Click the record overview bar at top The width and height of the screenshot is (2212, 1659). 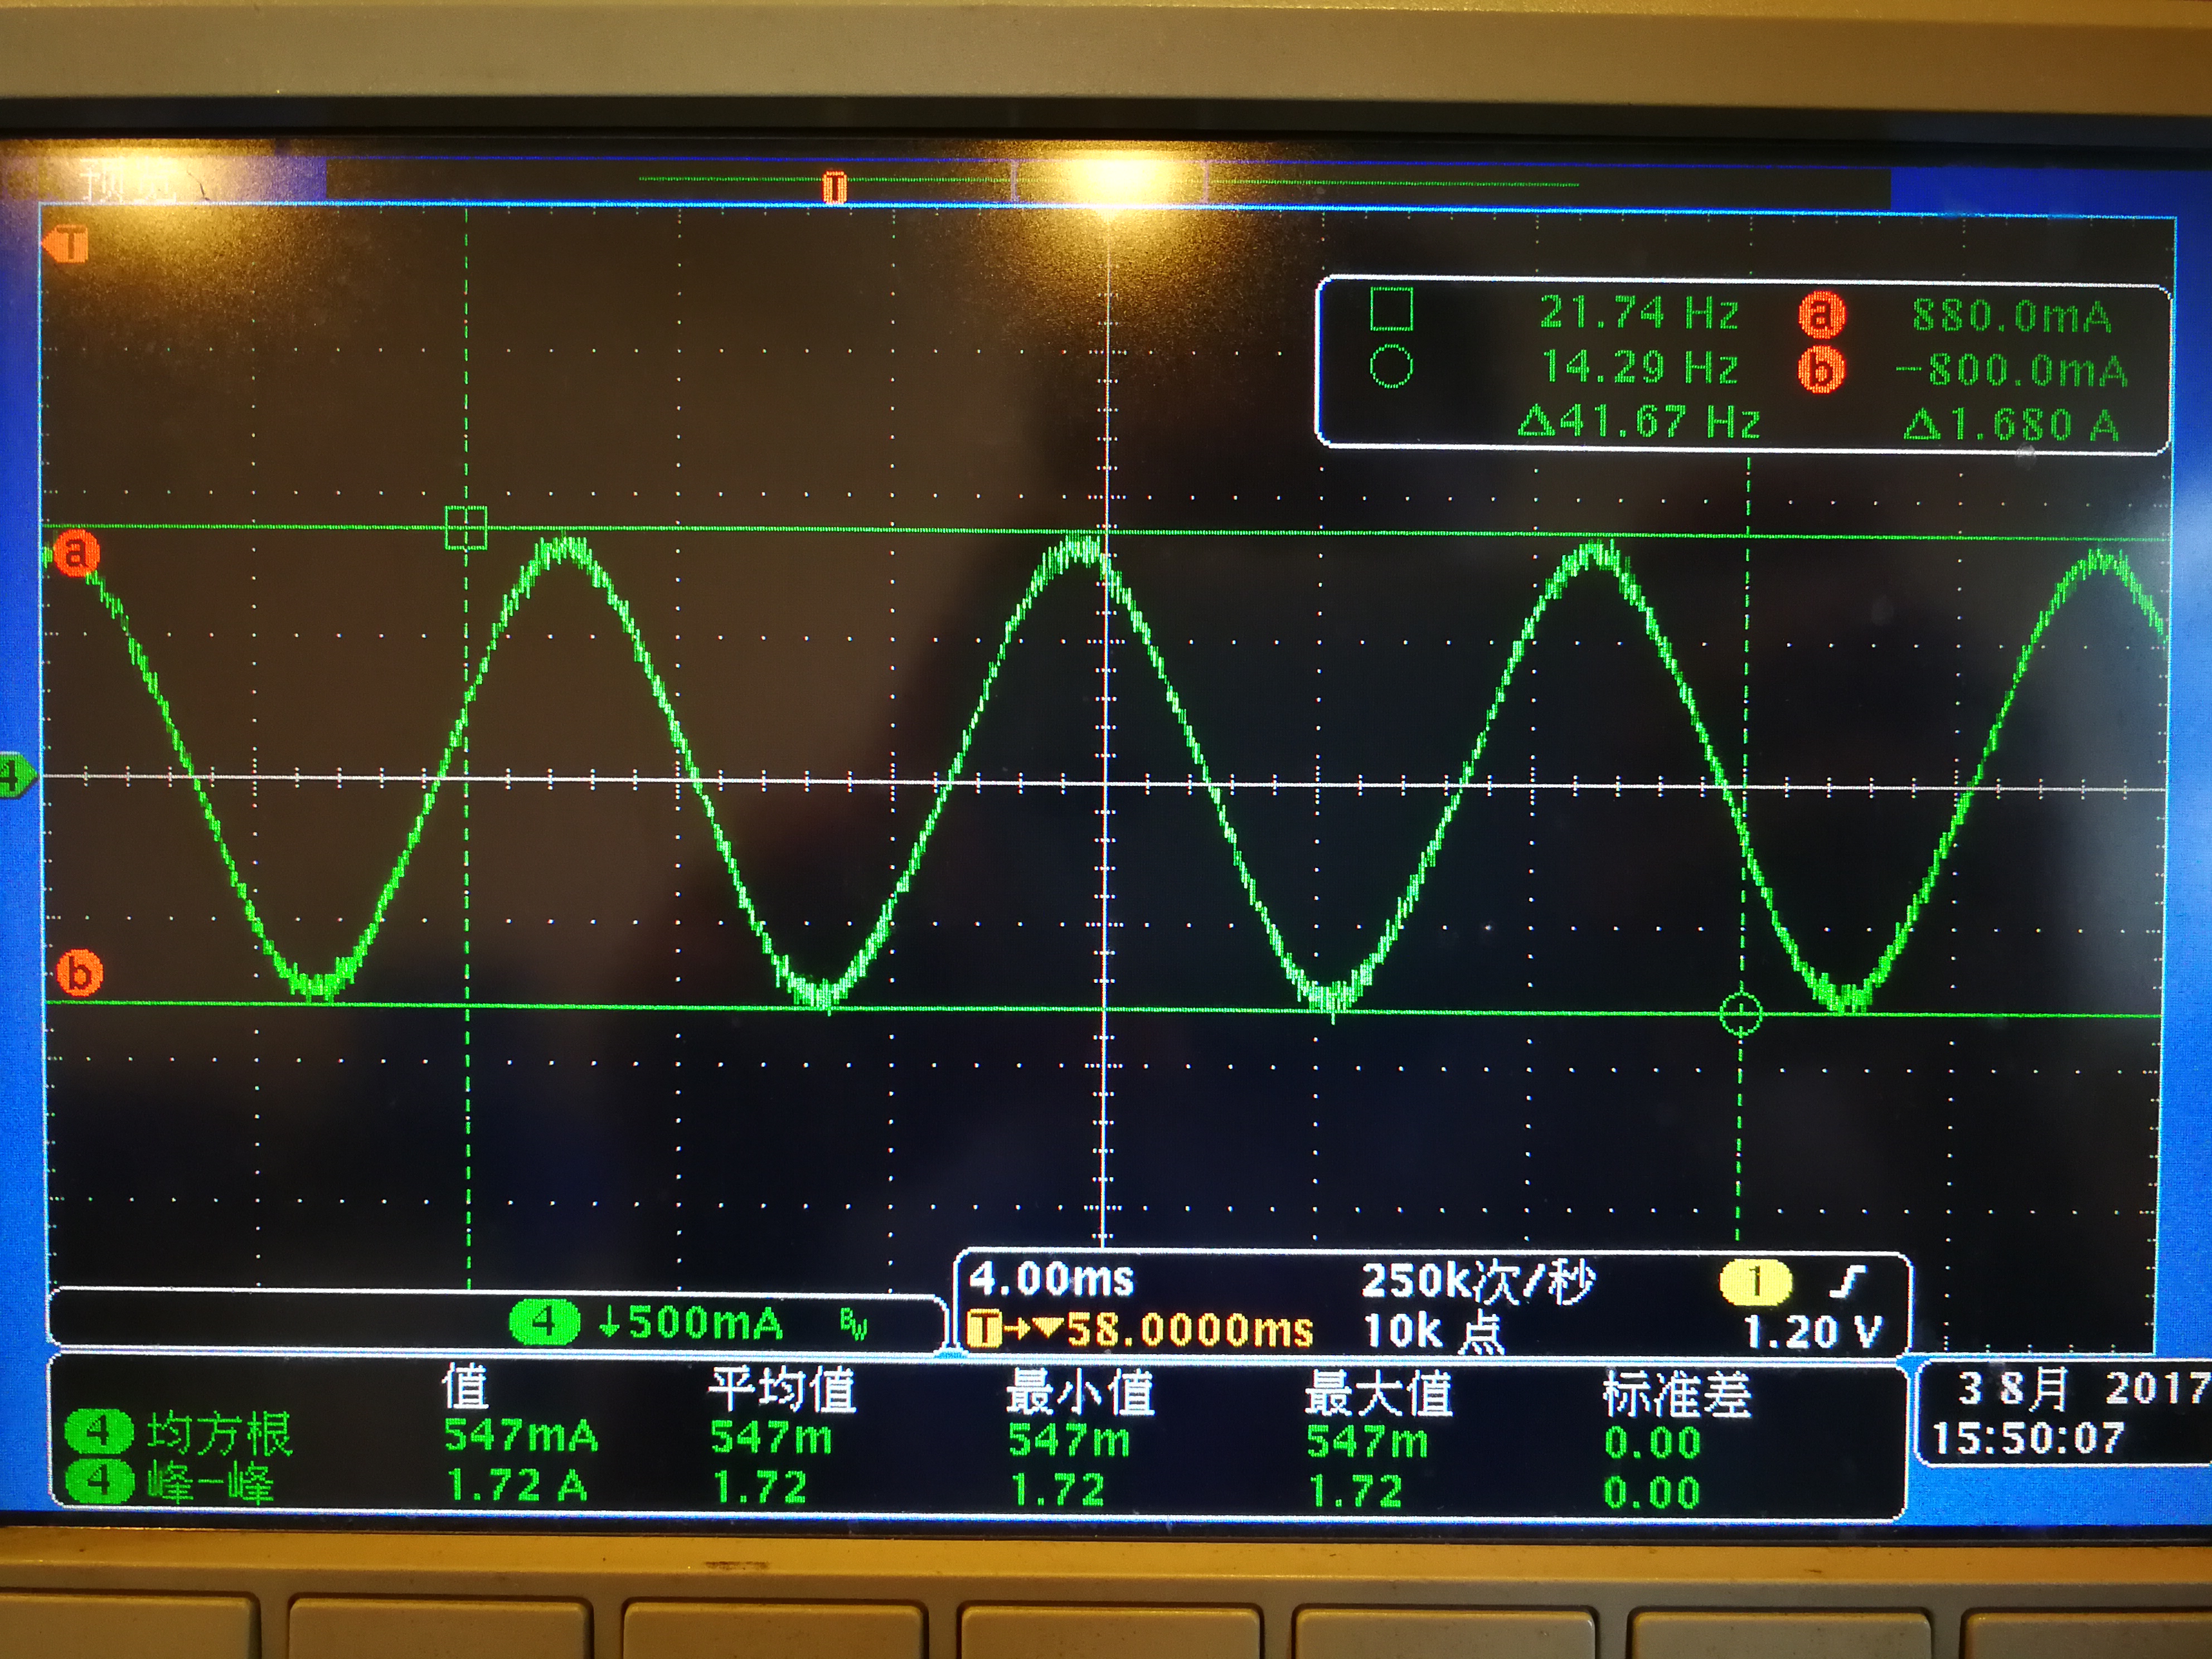pyautogui.click(x=1108, y=183)
